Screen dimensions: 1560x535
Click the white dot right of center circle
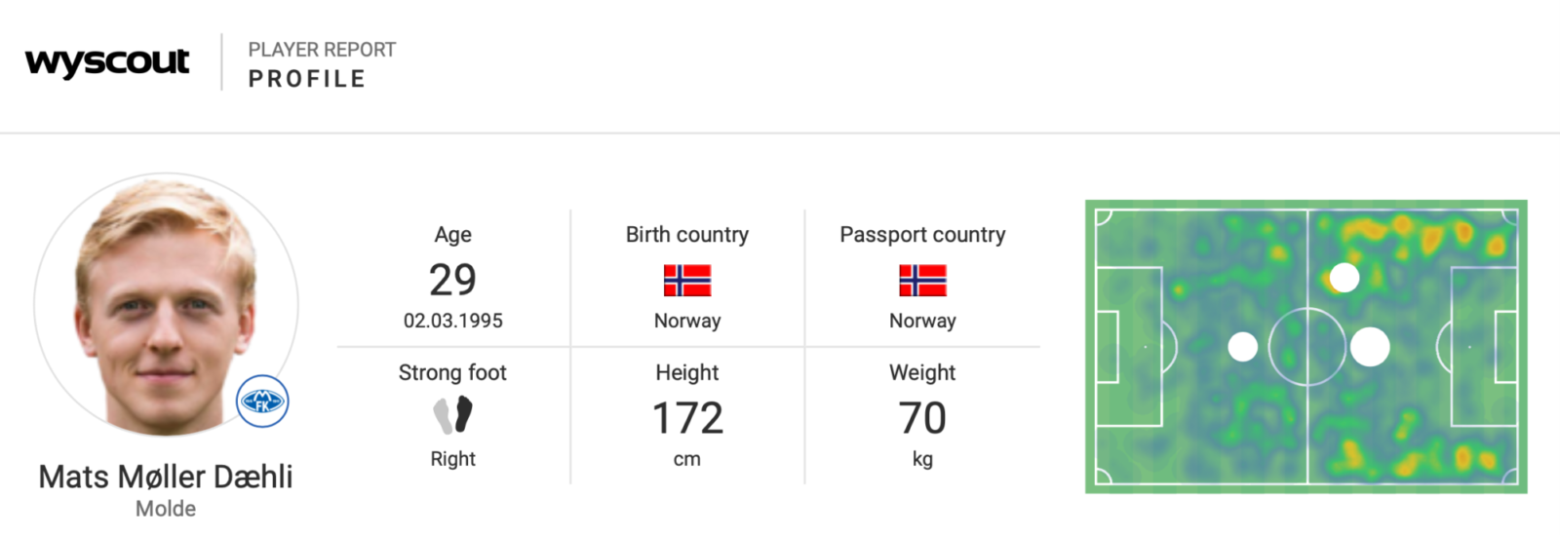pyautogui.click(x=1370, y=347)
